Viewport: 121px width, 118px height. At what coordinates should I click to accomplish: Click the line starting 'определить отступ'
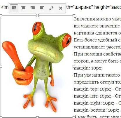click(x=97, y=82)
